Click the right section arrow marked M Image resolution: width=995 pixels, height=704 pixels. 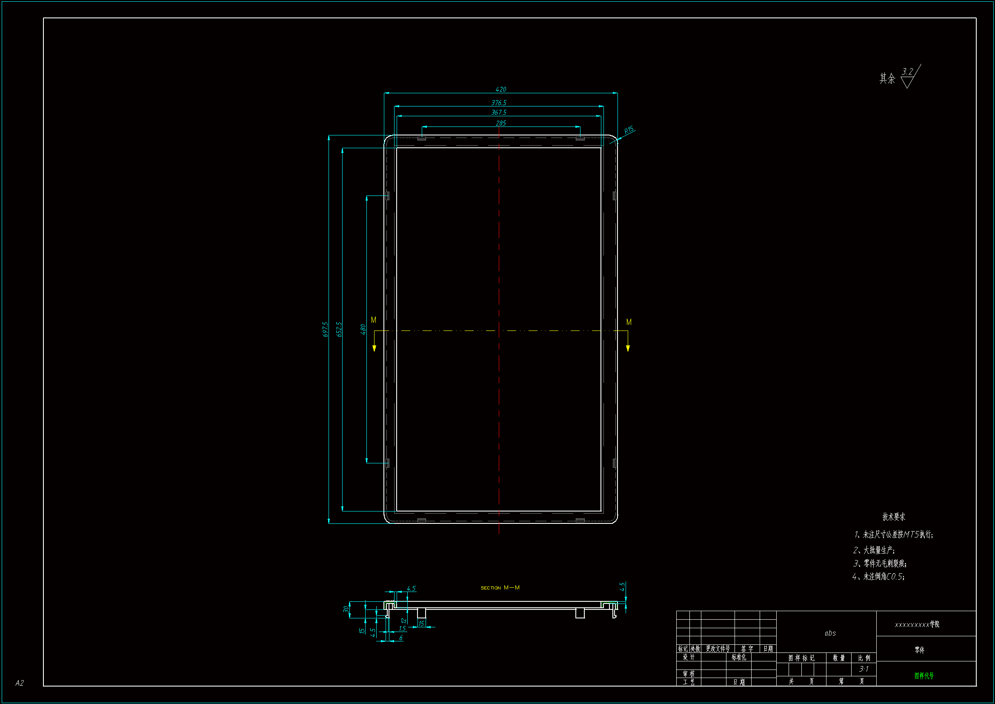point(627,347)
